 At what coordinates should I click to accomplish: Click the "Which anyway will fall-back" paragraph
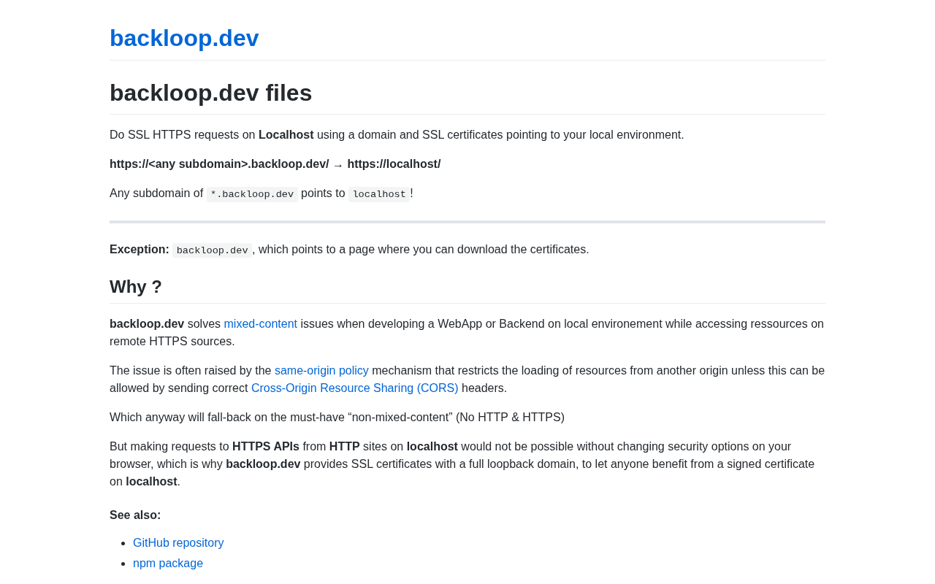coord(337,417)
